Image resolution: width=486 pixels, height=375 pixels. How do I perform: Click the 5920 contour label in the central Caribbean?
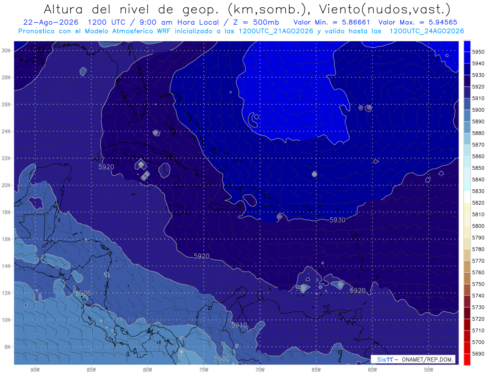coord(202,256)
